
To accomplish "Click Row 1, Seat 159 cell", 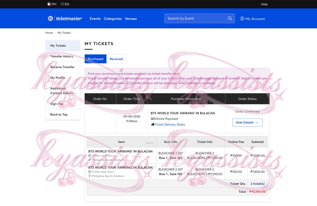I will [x=171, y=172].
